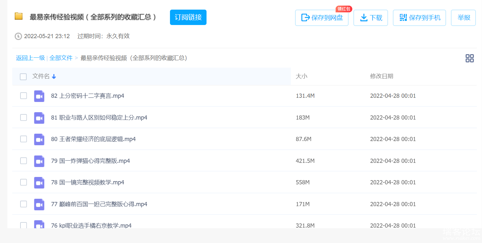Click size value 558M
The image size is (482, 243).
303,182
